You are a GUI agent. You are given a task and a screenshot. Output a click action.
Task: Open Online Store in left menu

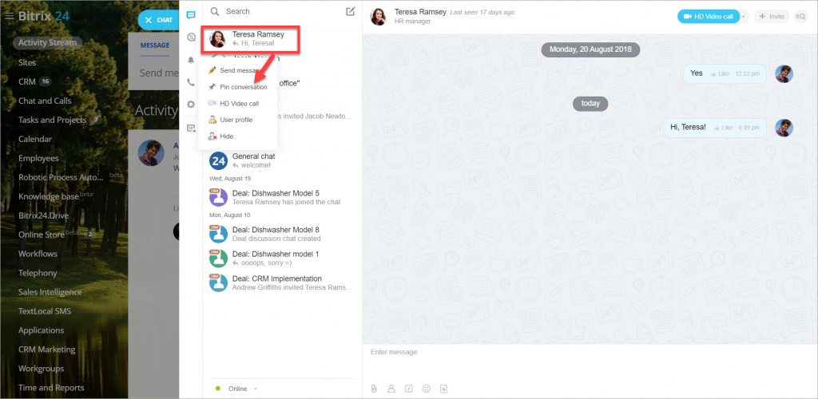click(42, 235)
